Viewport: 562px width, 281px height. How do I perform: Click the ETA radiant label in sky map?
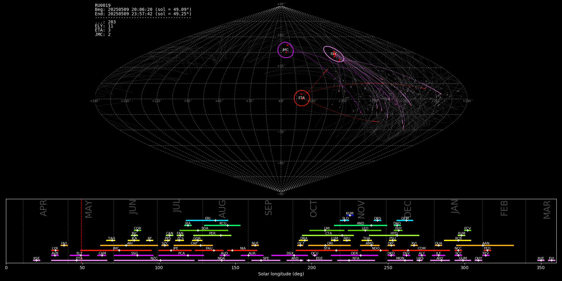click(302, 98)
